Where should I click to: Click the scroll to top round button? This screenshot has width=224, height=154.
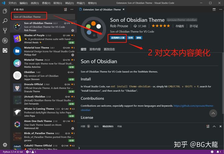click(213, 113)
